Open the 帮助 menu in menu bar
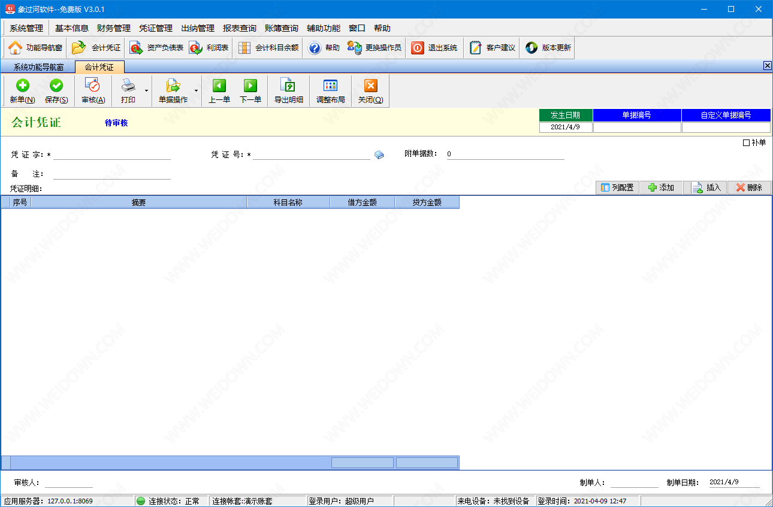This screenshot has width=773, height=507. 382,28
